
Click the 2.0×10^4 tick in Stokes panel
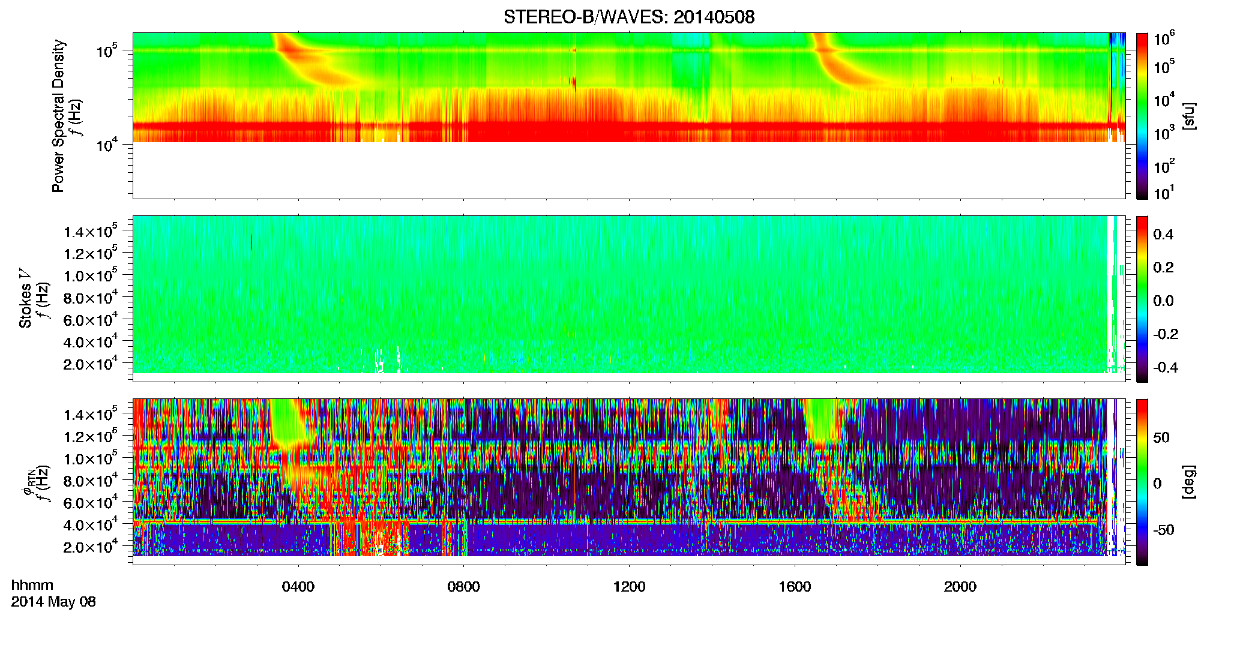91,364
